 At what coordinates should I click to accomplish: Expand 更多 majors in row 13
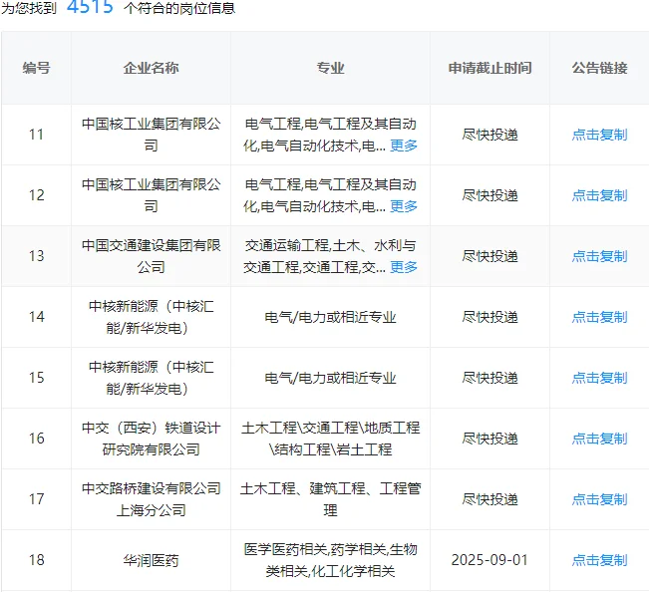(x=404, y=267)
